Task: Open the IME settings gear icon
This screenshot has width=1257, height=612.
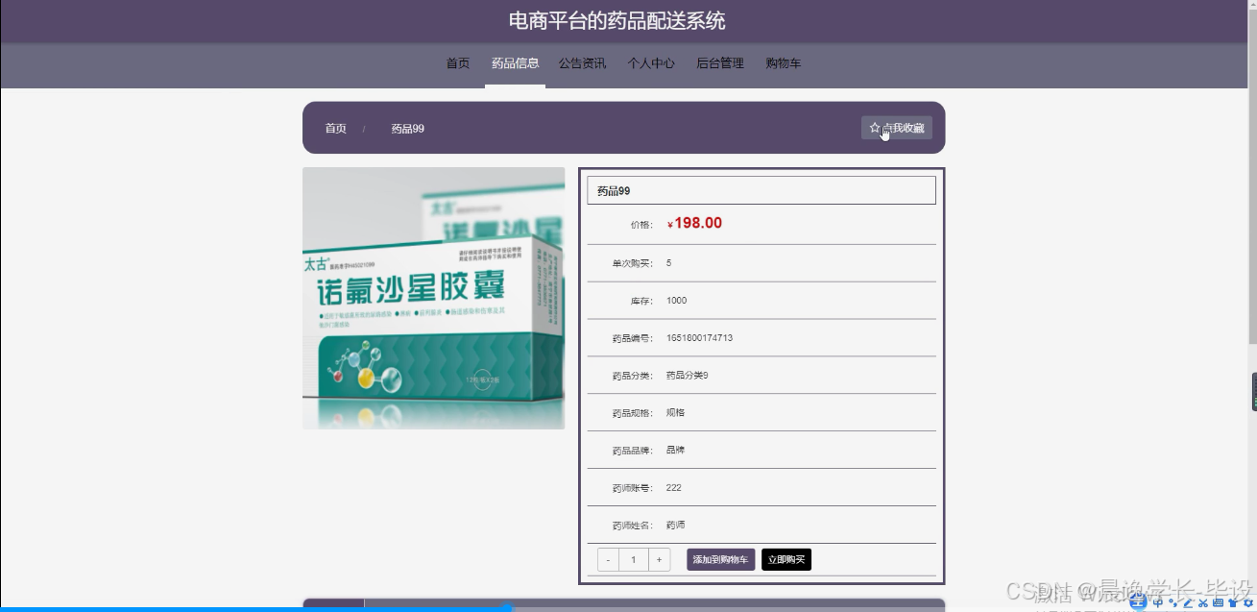Action: [1247, 602]
